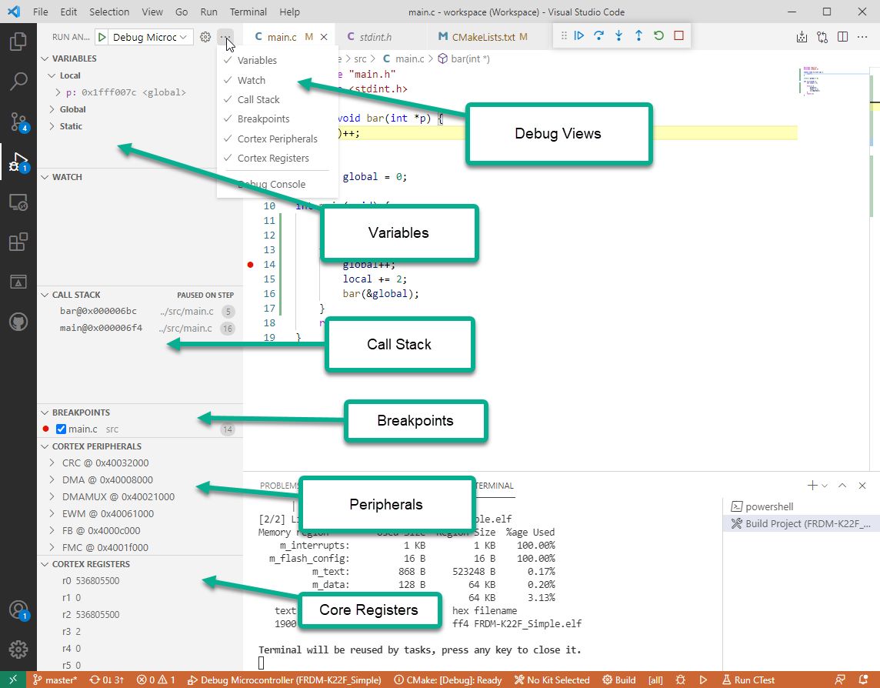Start debugging with the green play button

click(102, 37)
